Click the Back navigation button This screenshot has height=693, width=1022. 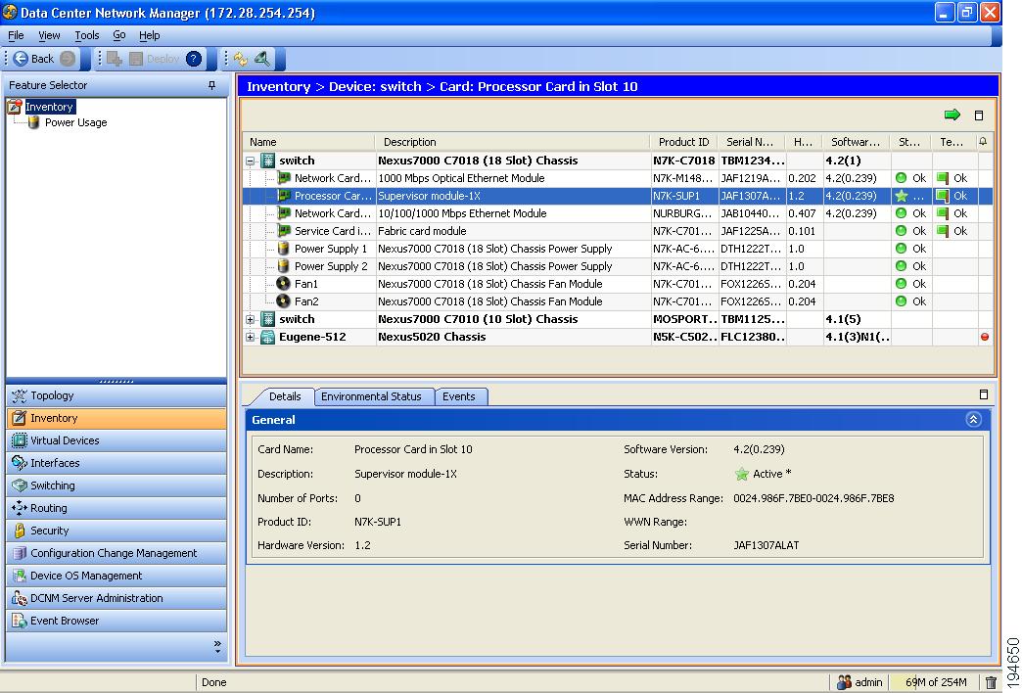[x=37, y=59]
